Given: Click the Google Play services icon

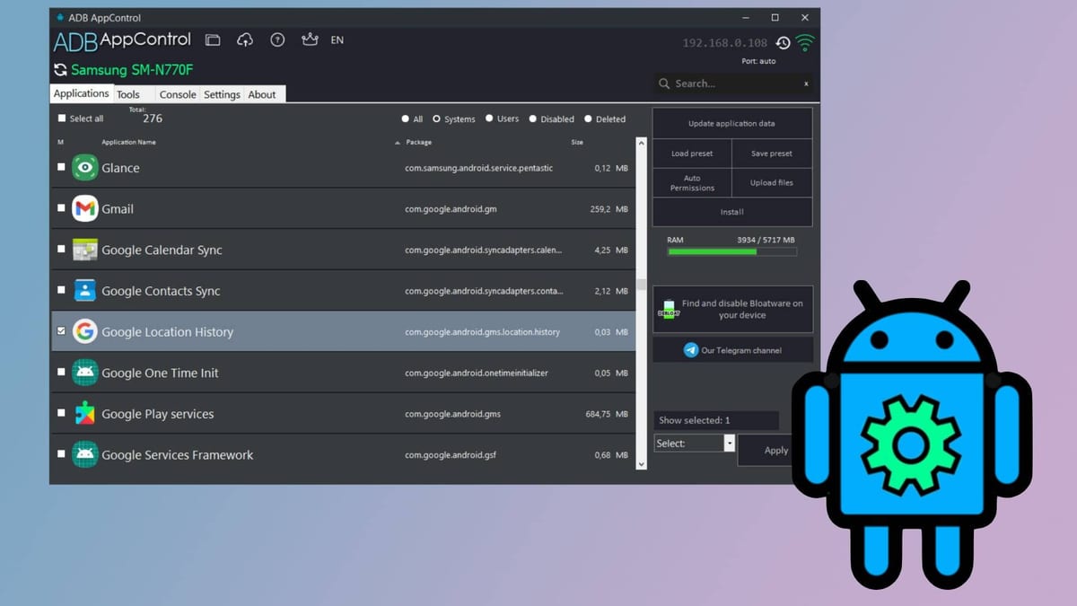Looking at the screenshot, I should coord(85,414).
